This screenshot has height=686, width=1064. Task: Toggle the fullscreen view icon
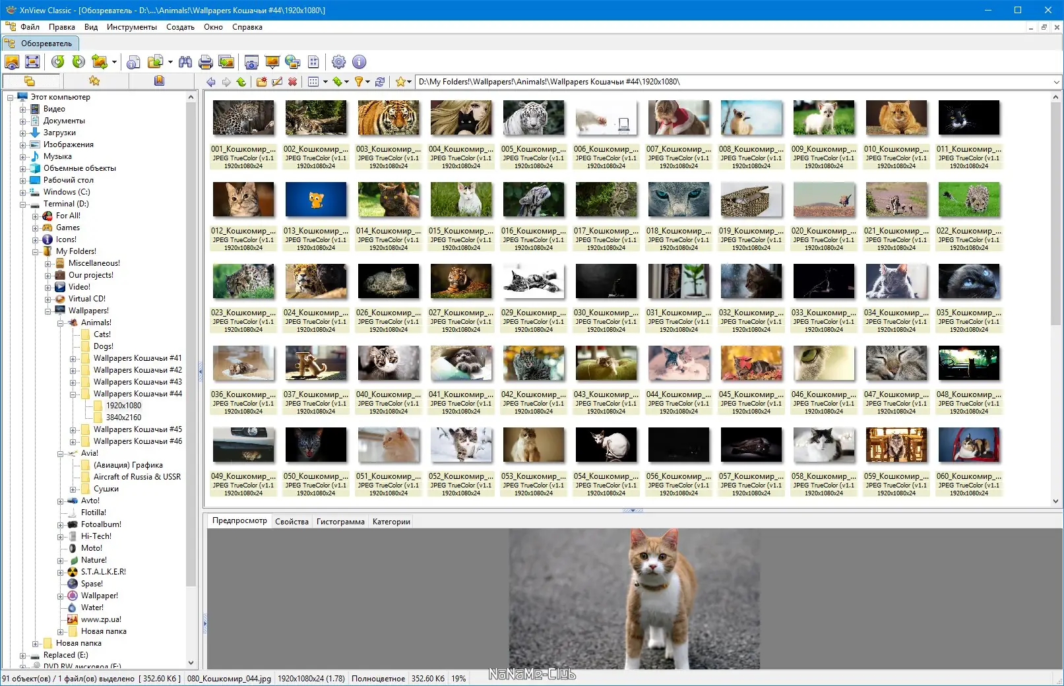click(x=32, y=62)
